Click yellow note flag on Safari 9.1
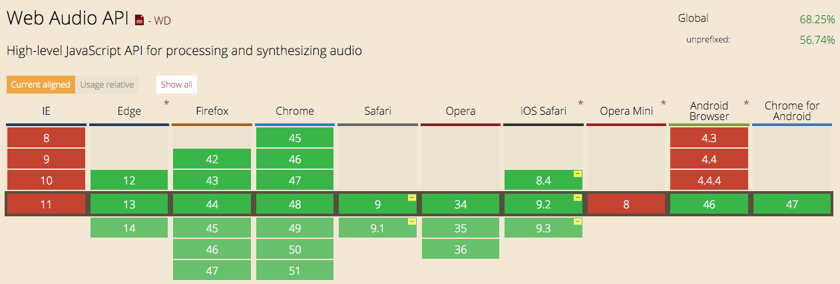 coord(411,222)
